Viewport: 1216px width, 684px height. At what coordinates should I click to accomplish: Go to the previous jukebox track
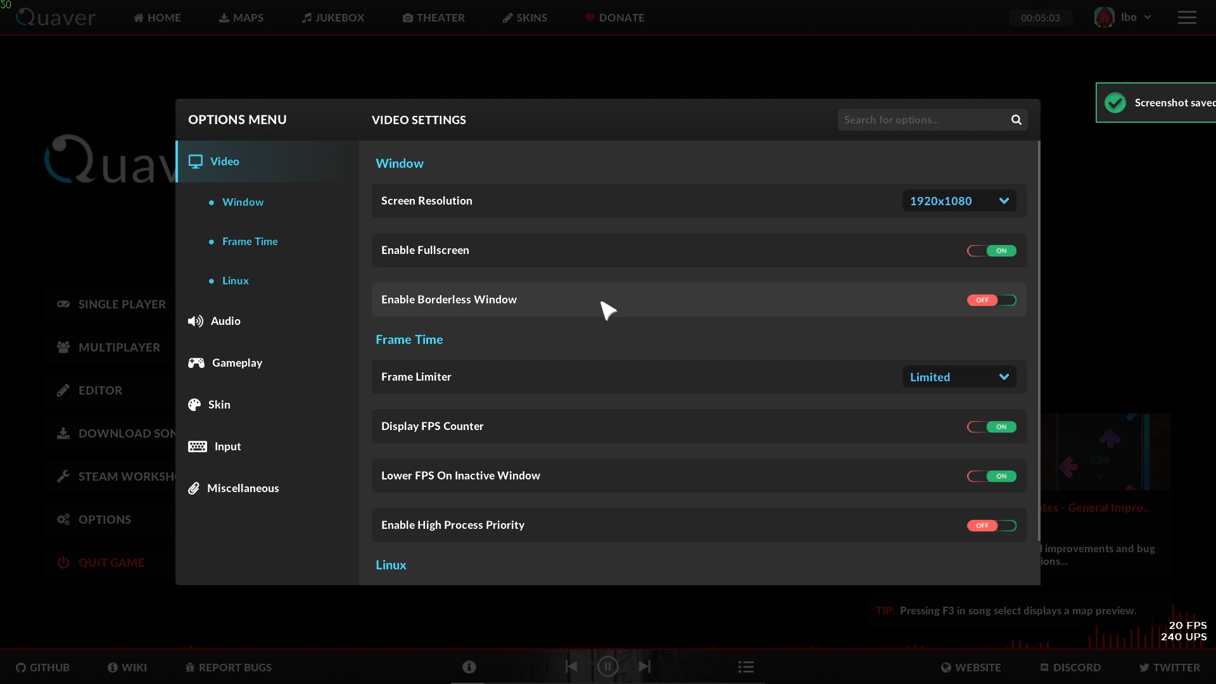point(571,666)
